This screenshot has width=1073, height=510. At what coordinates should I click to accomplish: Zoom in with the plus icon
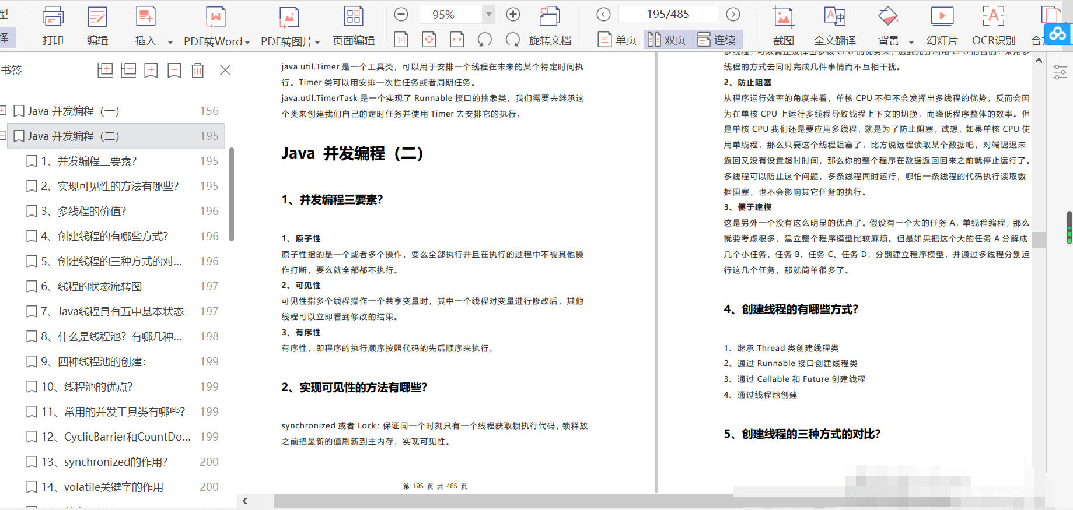[x=513, y=15]
